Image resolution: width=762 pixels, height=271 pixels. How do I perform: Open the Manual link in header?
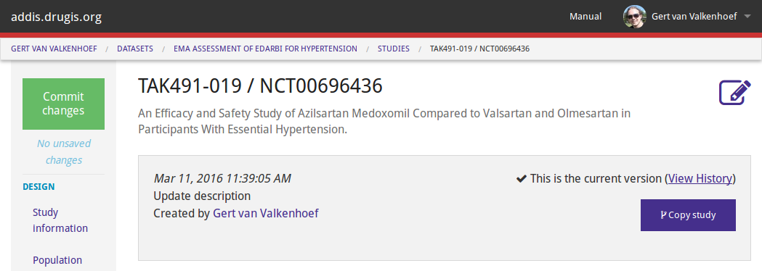[585, 17]
